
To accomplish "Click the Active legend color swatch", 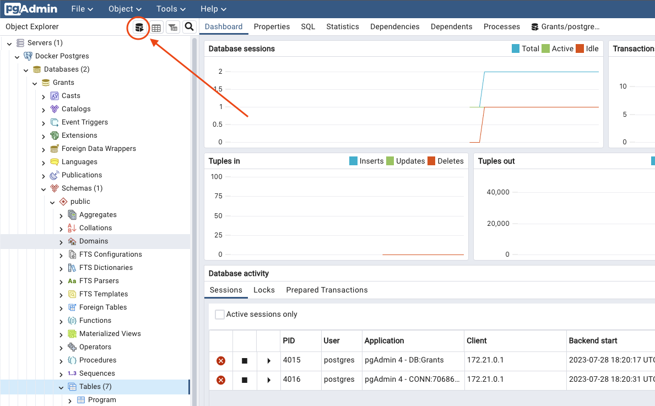I will pyautogui.click(x=545, y=49).
